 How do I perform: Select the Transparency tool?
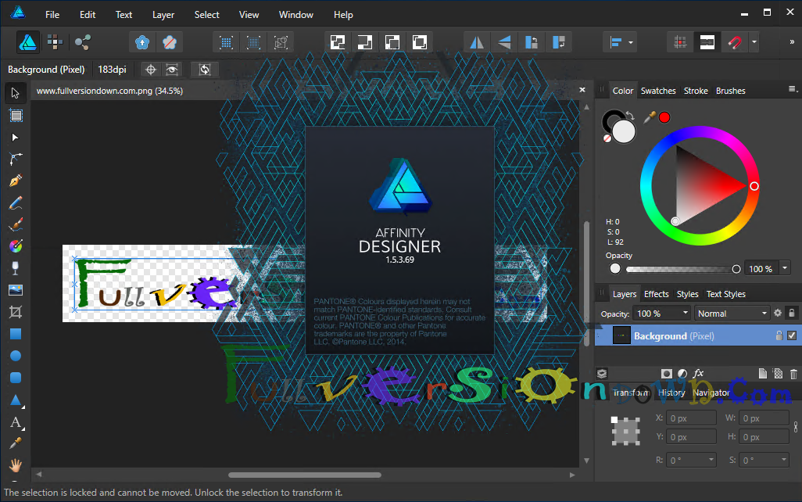(16, 268)
